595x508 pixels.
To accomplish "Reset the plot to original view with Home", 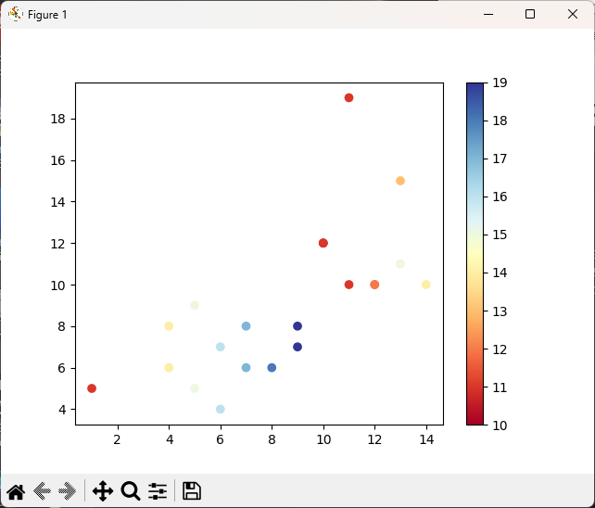I will pos(16,491).
